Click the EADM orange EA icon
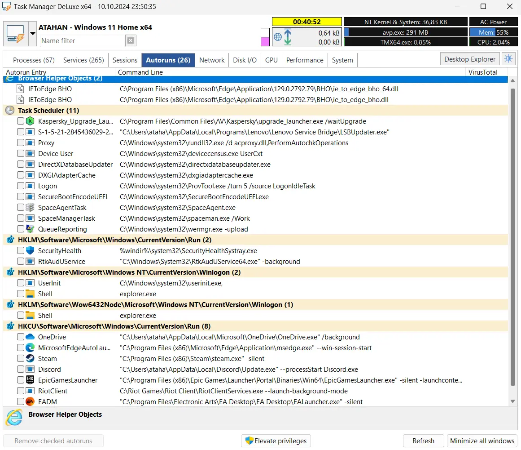The width and height of the screenshot is (521, 450). point(30,402)
